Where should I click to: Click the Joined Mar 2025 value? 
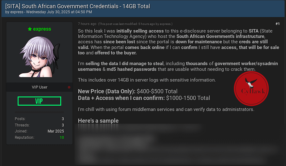(55, 131)
